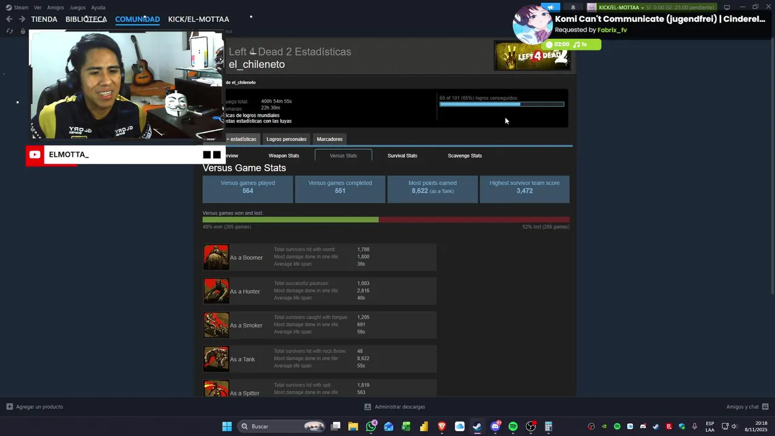Go forward with the Steam forward arrow
The height and width of the screenshot is (436, 775).
click(x=22, y=19)
